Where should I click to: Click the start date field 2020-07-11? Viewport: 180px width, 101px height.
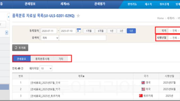(49, 31)
